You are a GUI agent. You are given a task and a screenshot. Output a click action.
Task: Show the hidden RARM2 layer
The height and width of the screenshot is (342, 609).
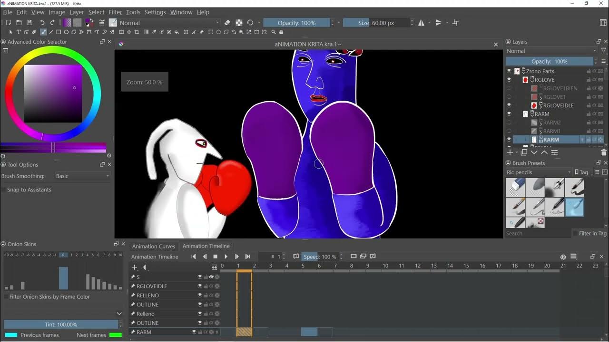[509, 123]
